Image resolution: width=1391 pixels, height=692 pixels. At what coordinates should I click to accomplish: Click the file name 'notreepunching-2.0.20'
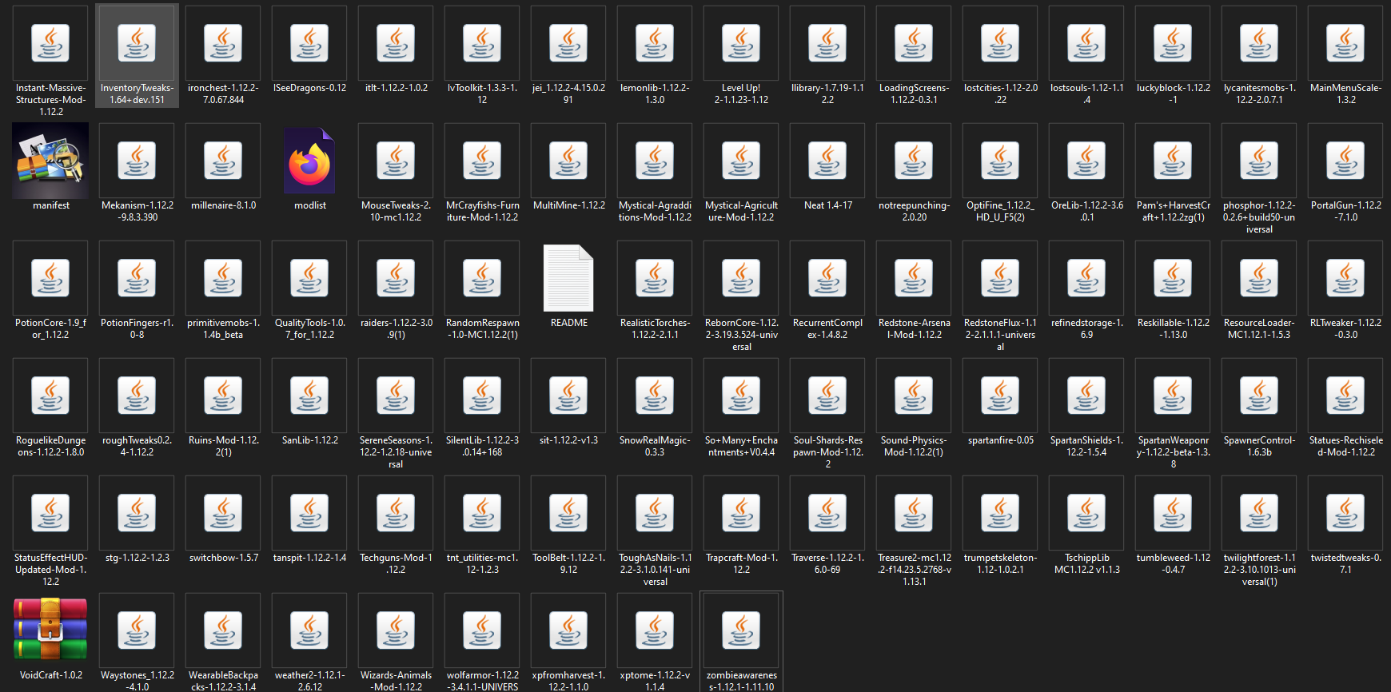pos(914,211)
